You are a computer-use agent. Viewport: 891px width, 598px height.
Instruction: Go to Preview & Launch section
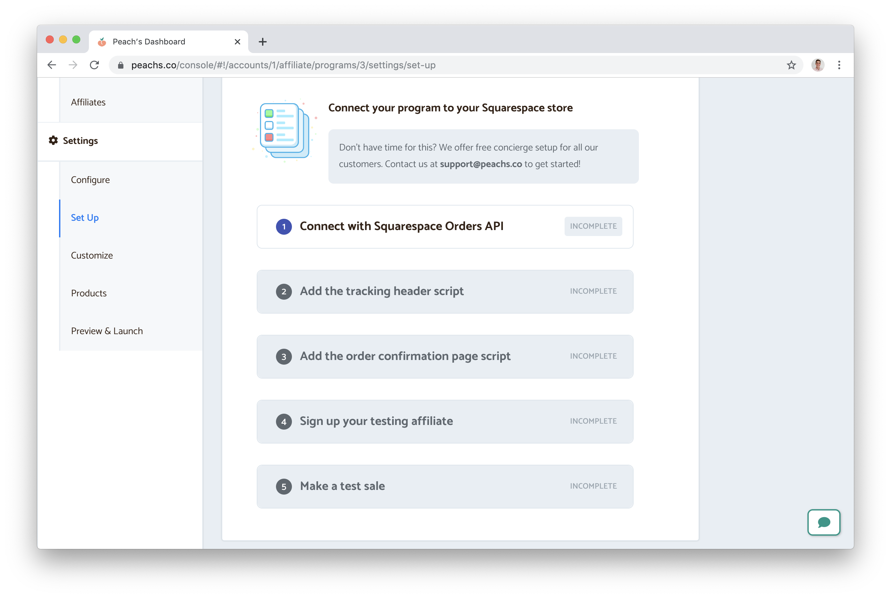[x=107, y=331]
